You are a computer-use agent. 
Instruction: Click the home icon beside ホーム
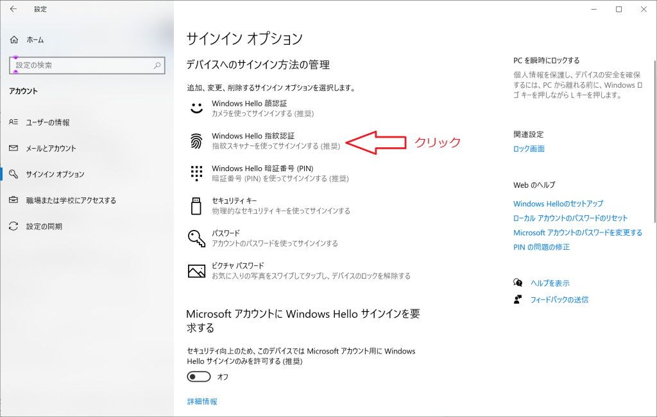tap(14, 40)
